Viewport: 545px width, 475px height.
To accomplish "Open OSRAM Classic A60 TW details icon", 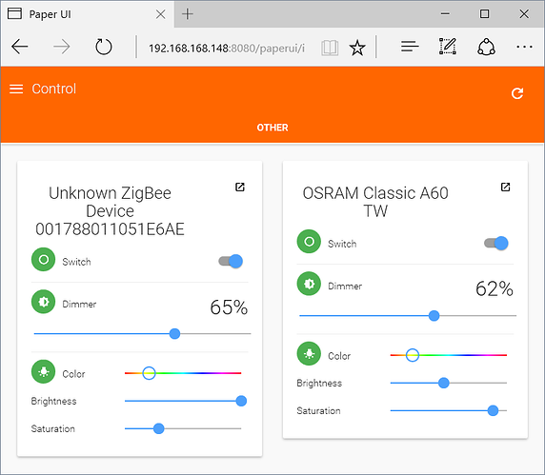I will pos(505,187).
